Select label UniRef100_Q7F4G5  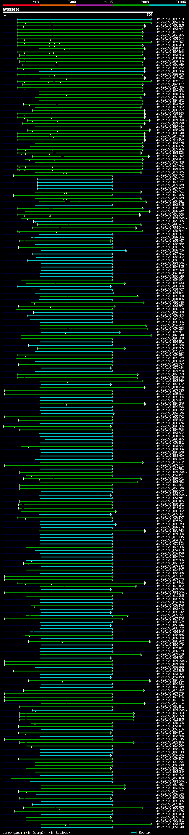pyautogui.click(x=170, y=195)
